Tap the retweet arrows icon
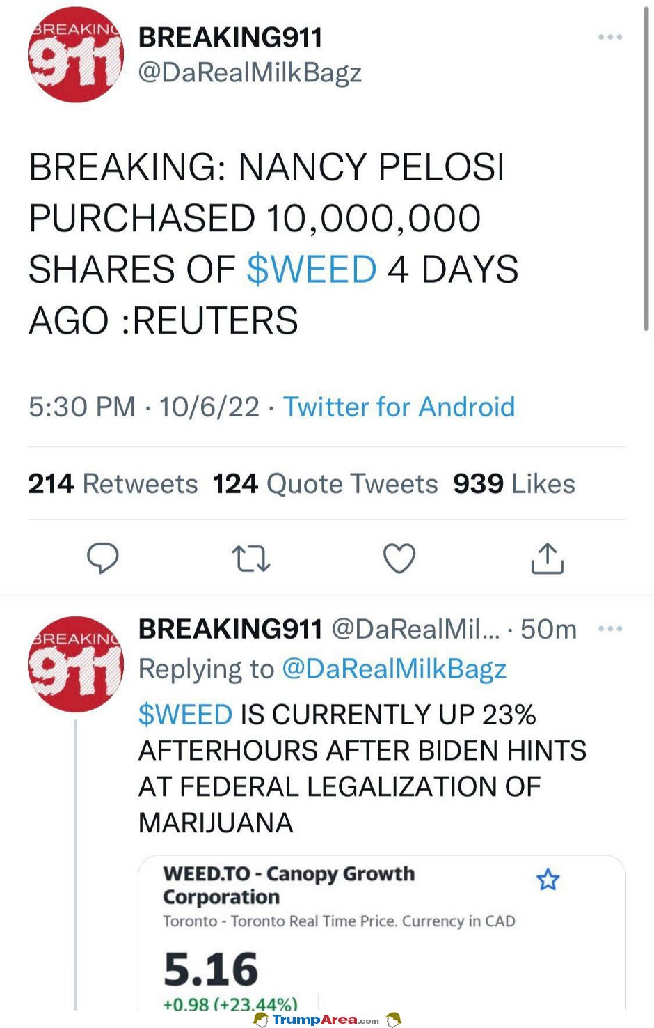 250,559
